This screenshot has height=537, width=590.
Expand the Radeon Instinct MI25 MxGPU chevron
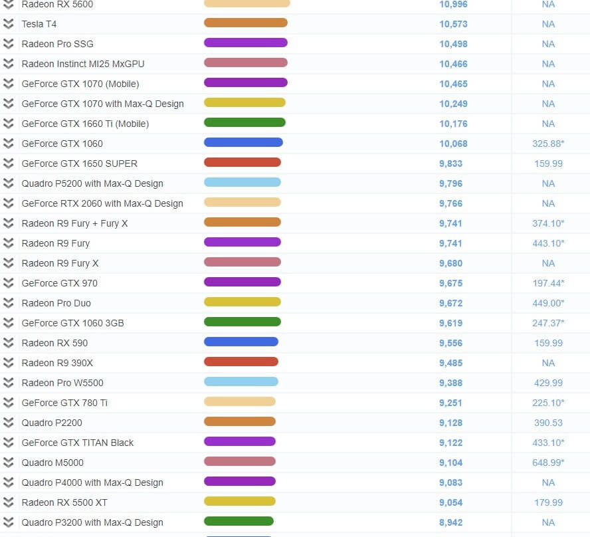click(8, 64)
